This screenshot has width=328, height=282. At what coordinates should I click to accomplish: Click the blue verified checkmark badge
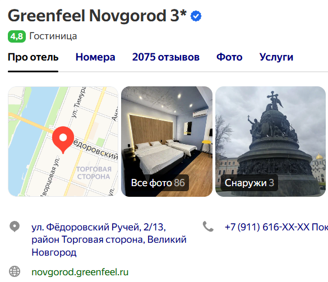coord(196,16)
